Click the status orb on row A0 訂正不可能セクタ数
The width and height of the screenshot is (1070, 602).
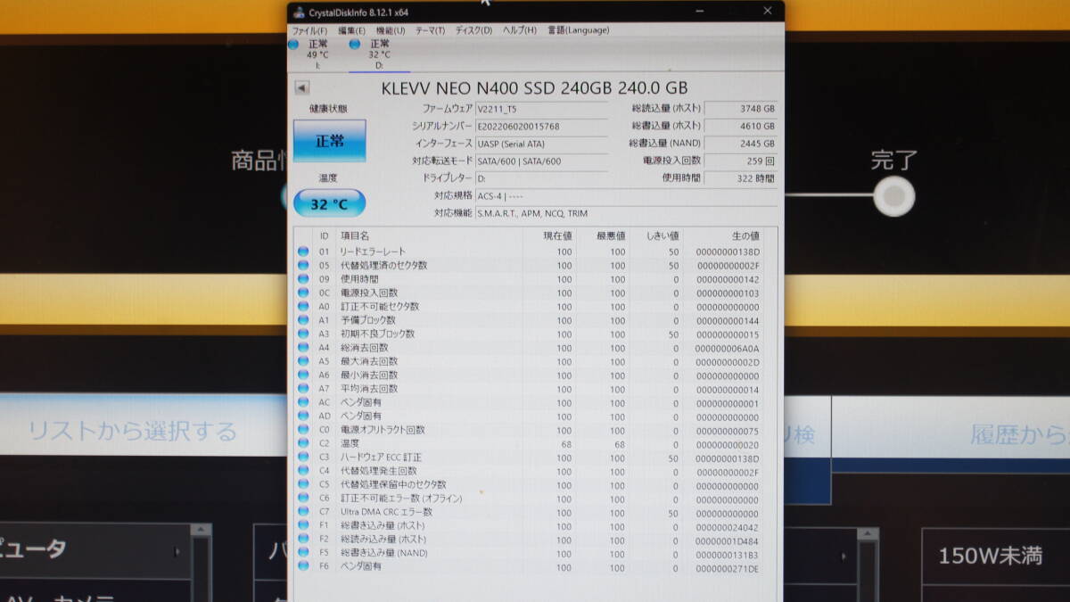(x=303, y=307)
